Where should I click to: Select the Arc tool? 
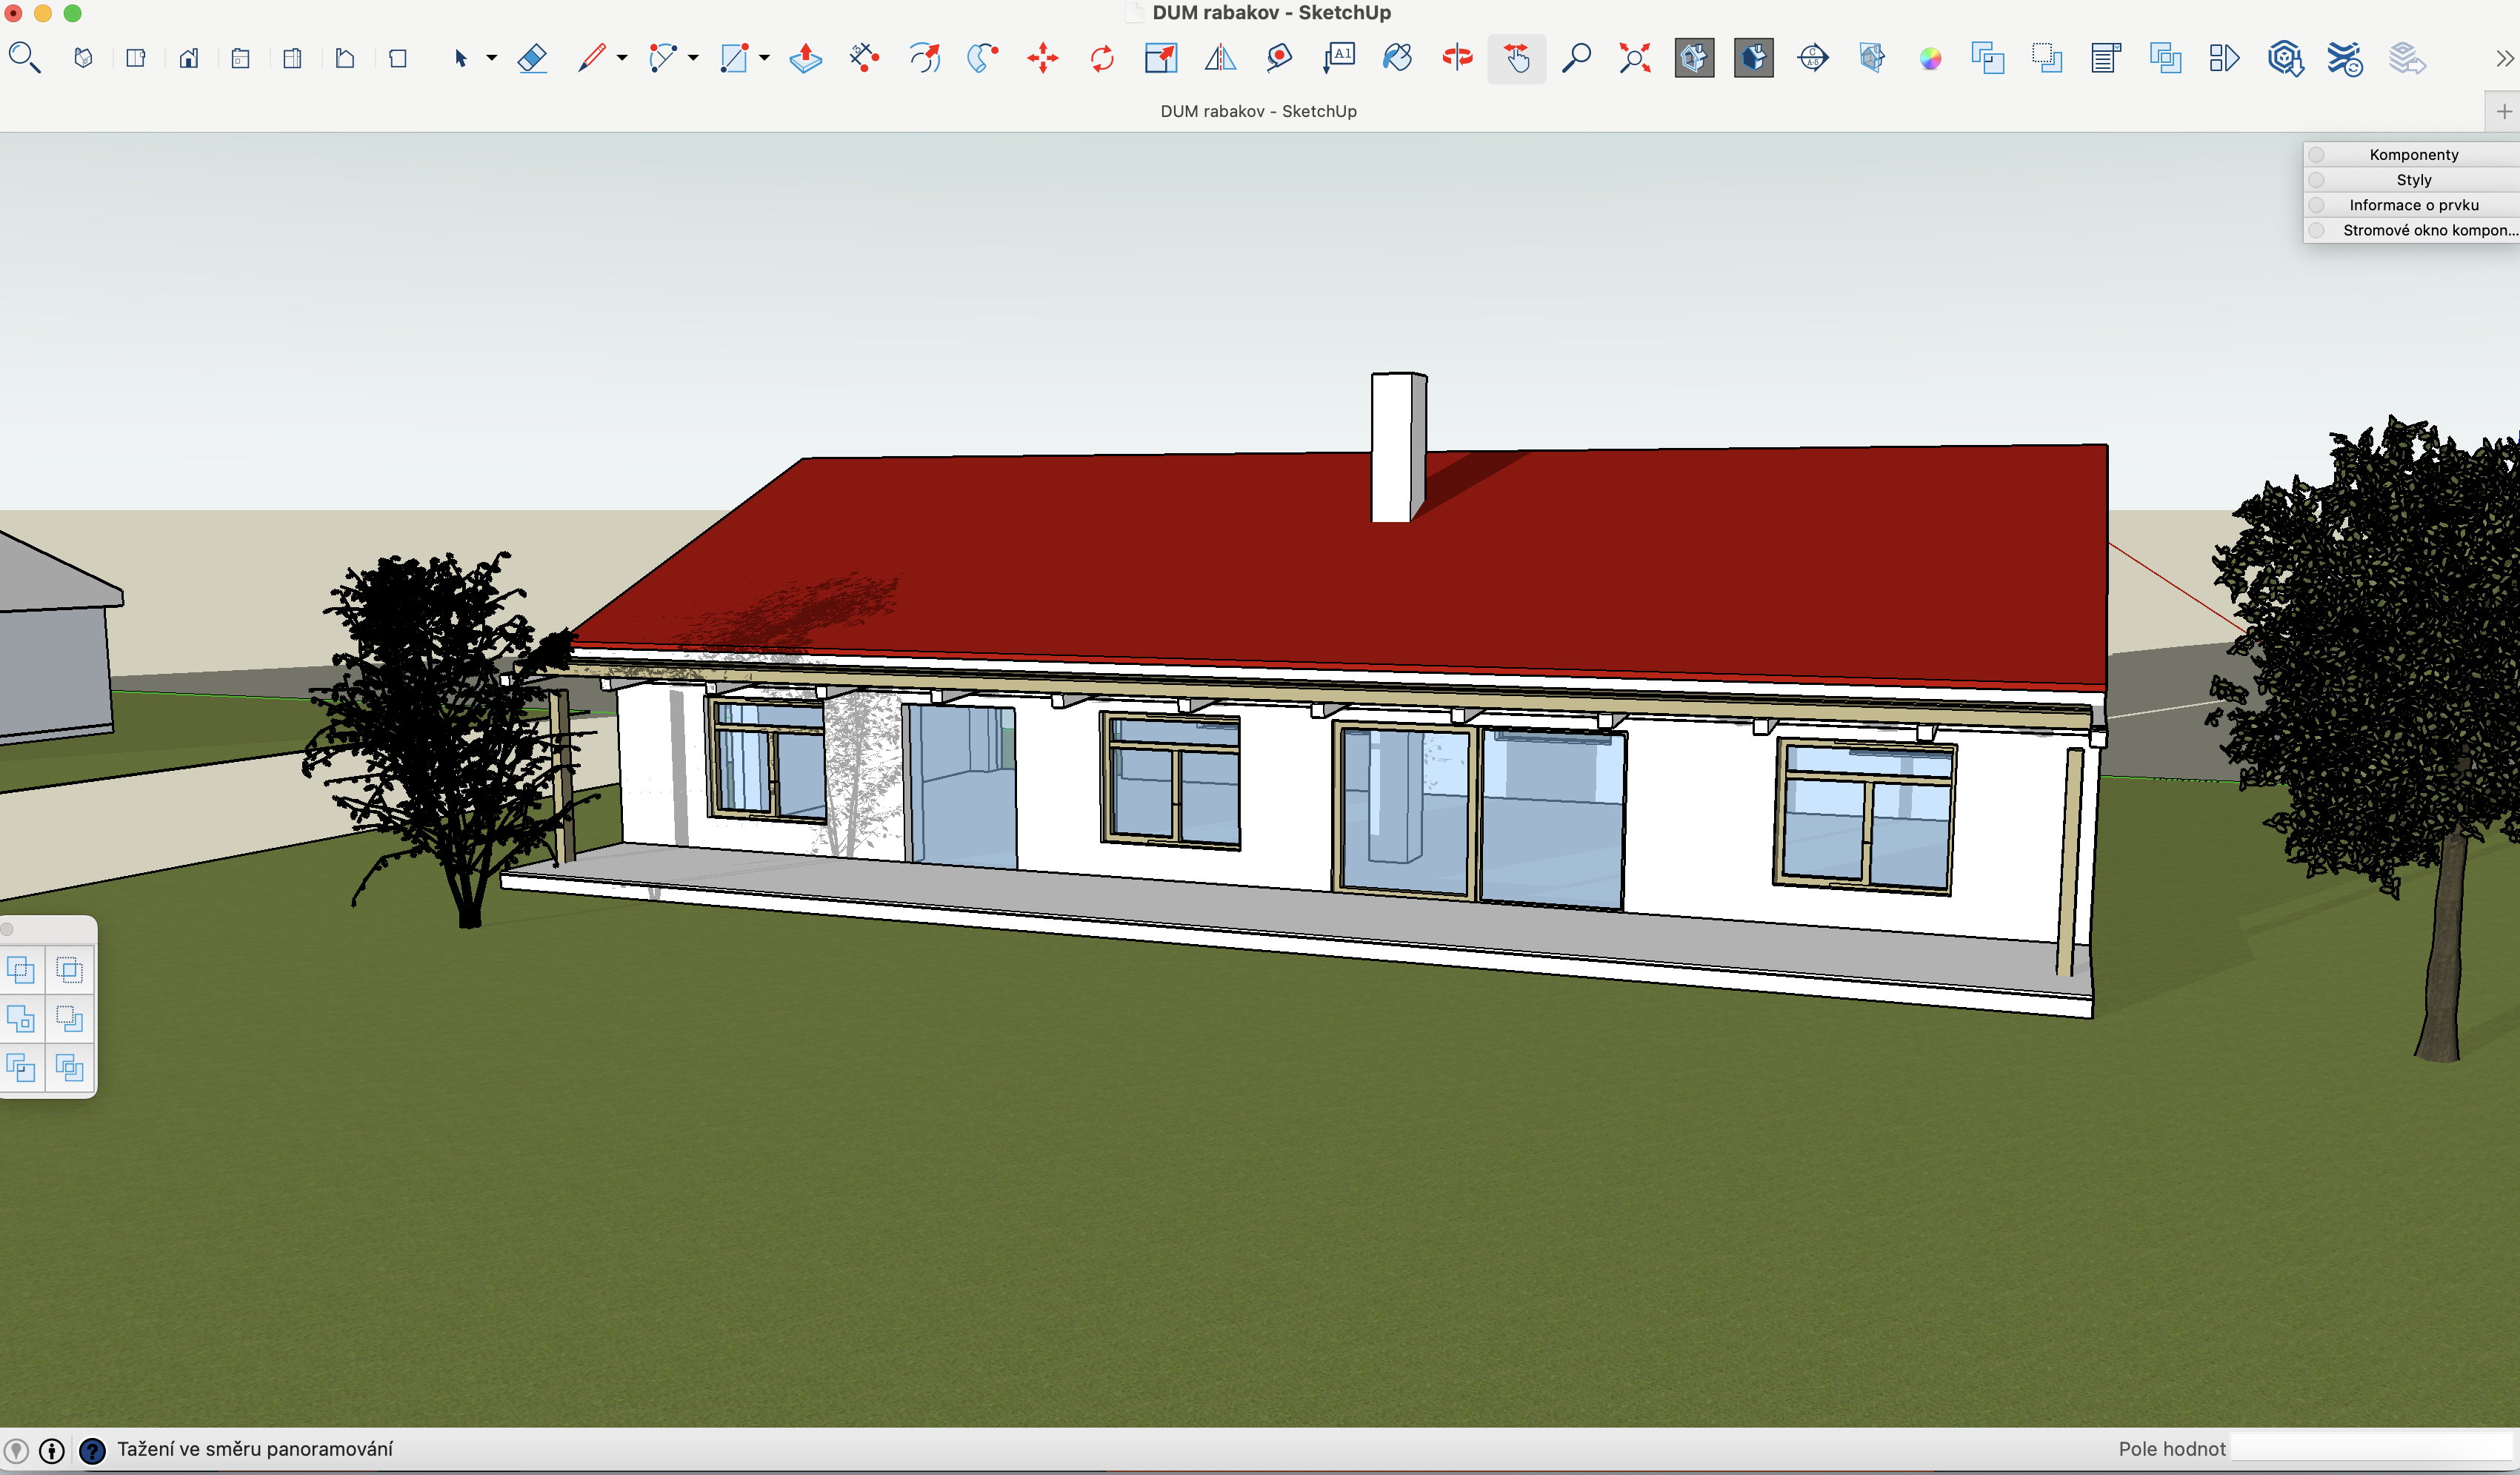(662, 58)
